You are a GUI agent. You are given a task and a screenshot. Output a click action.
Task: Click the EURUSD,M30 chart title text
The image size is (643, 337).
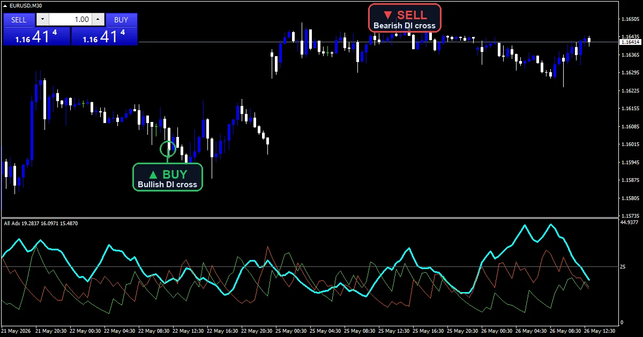click(26, 5)
